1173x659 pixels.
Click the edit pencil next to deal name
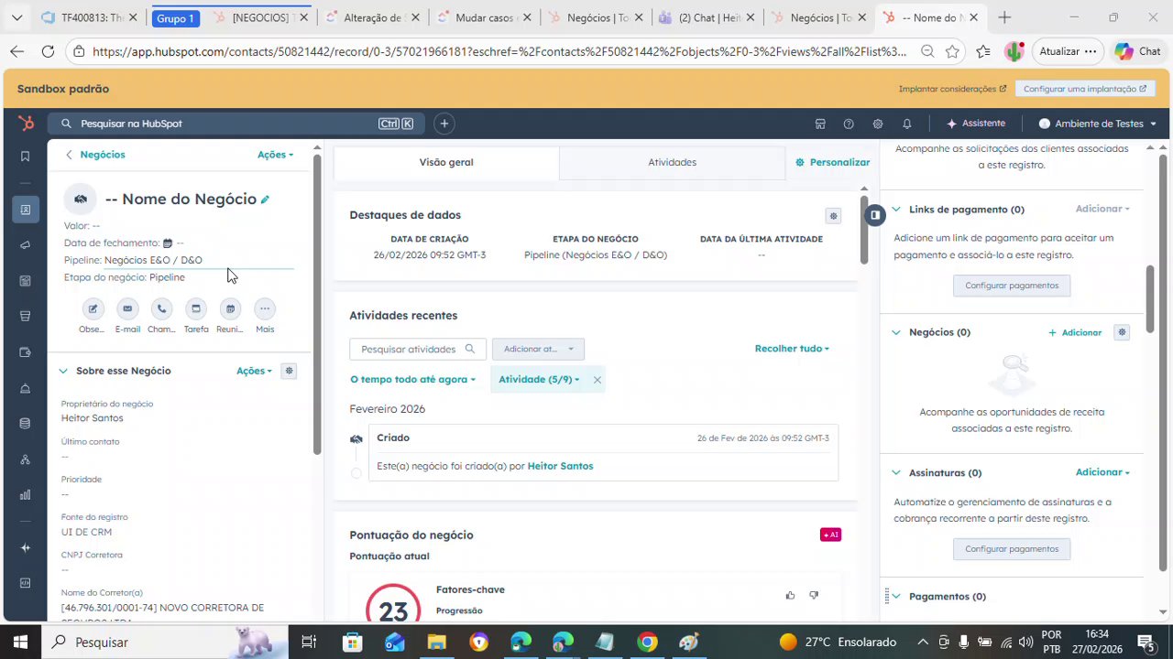click(x=265, y=200)
